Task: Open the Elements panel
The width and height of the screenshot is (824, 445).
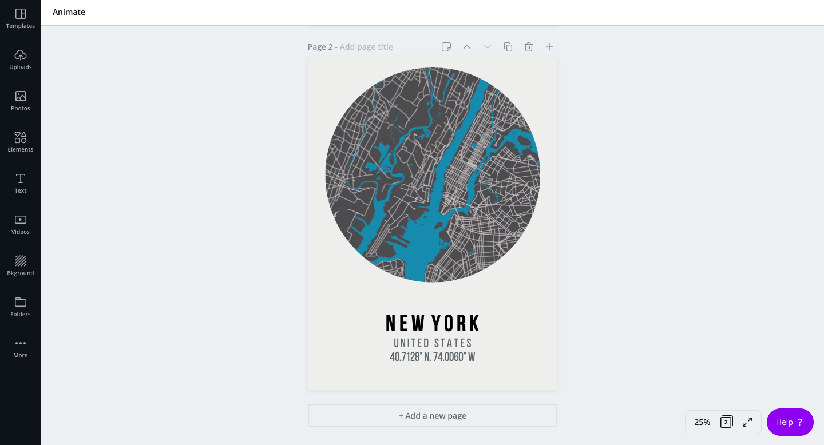Action: 21,142
